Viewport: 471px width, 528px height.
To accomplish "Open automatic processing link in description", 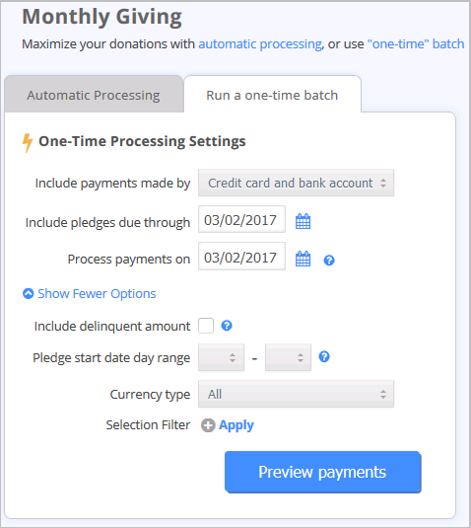I will (x=260, y=44).
